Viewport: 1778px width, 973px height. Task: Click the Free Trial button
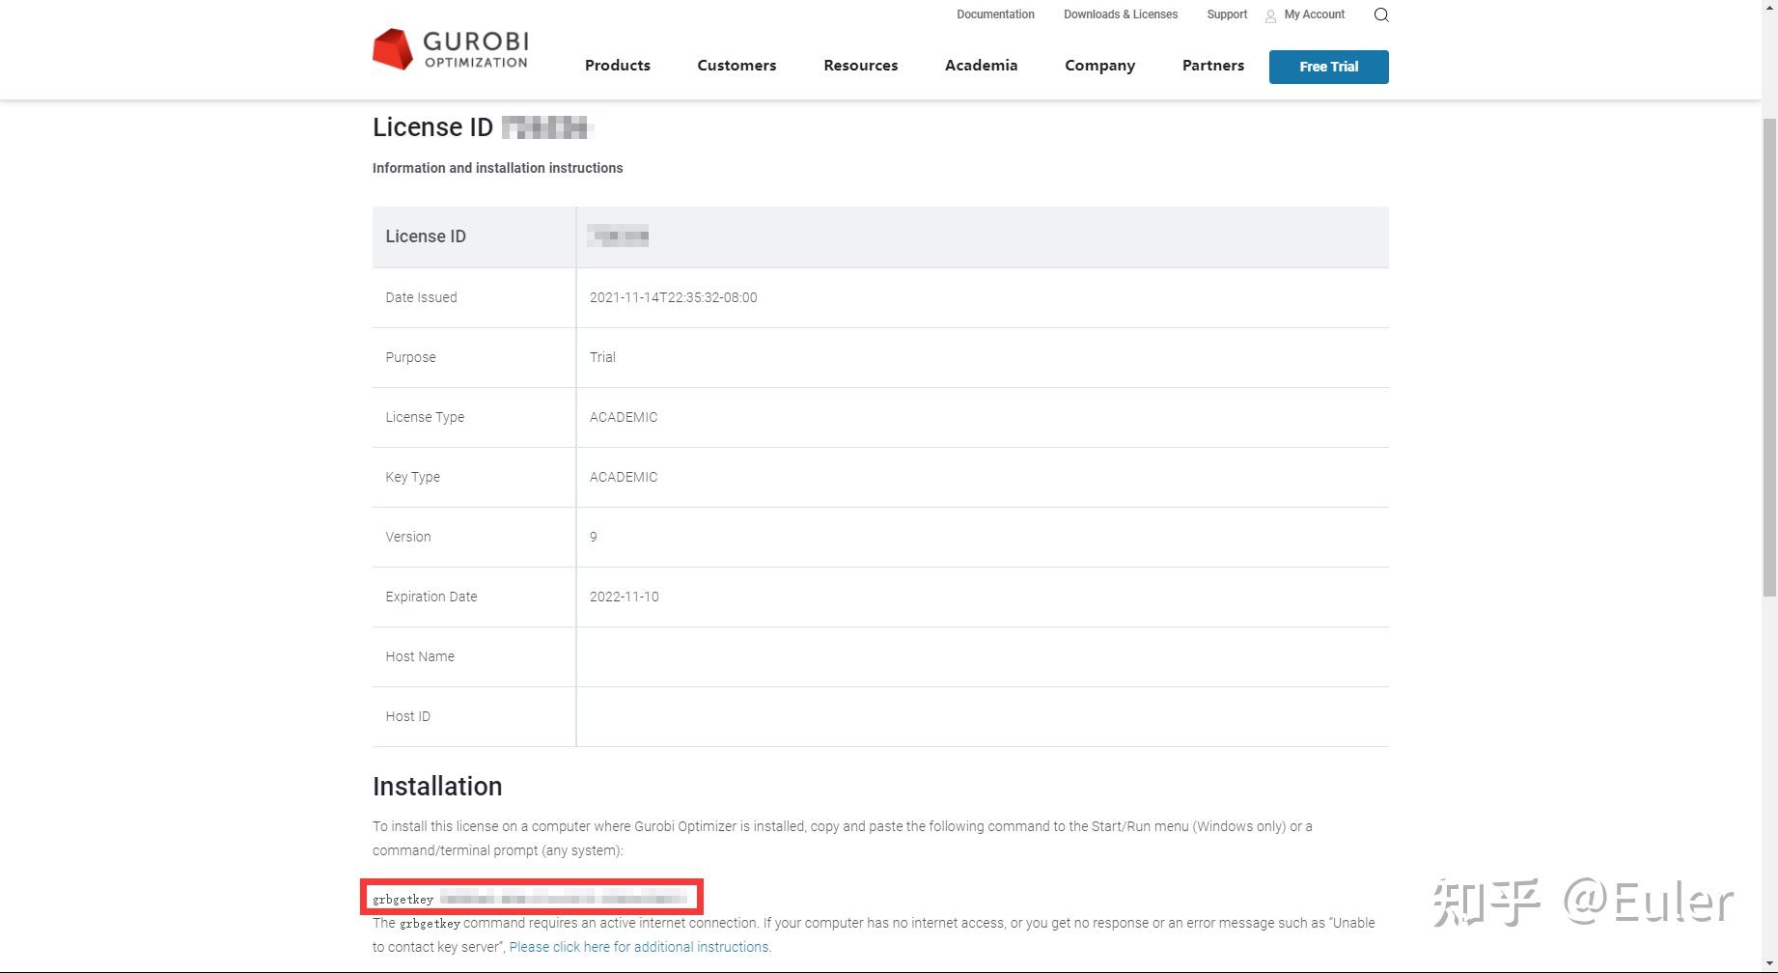pyautogui.click(x=1329, y=67)
